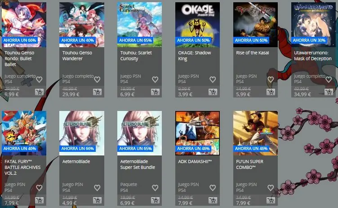Click the 9,99 € price of Touhou Genso Rondo
This screenshot has width=338, height=208.
click(x=12, y=94)
